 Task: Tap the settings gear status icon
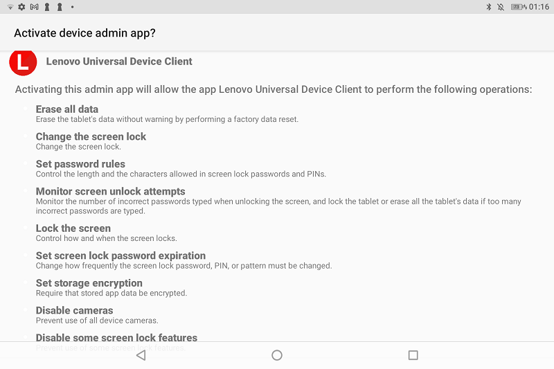22,7
